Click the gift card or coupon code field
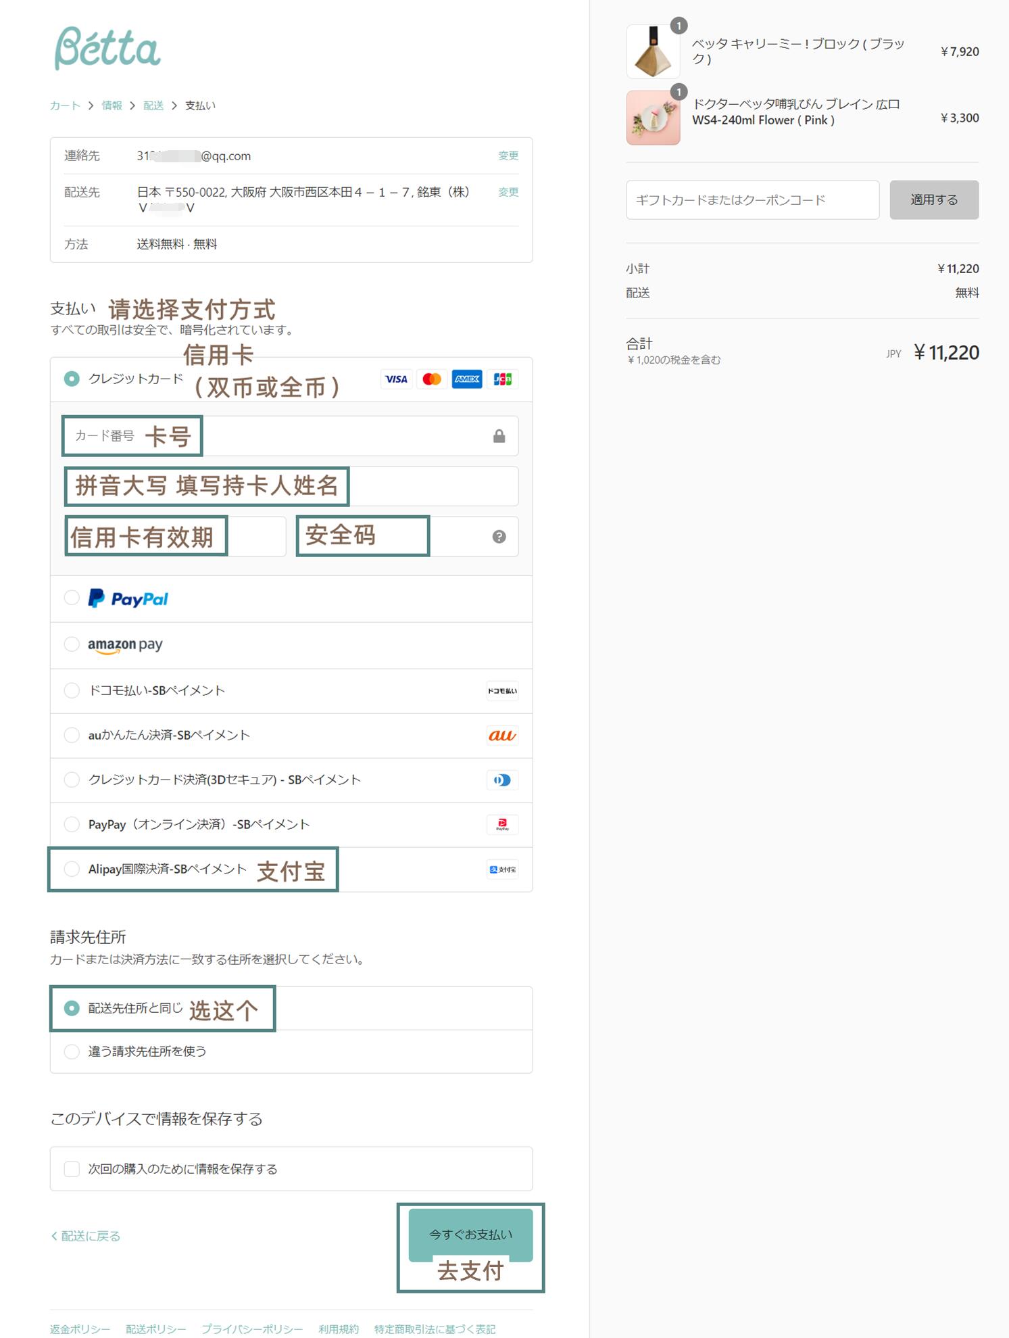The width and height of the screenshot is (1009, 1338). (x=753, y=200)
